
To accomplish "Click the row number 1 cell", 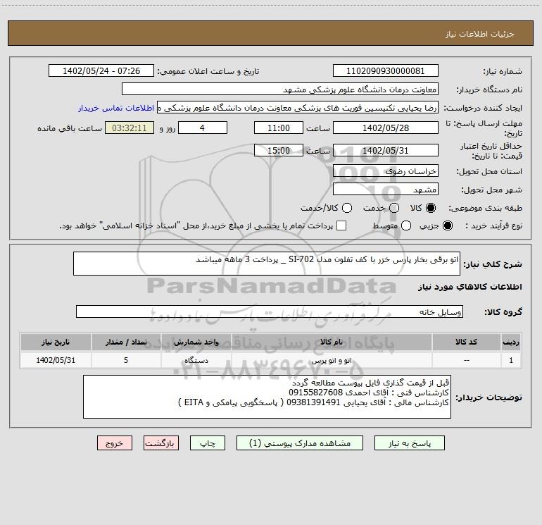I will point(511,360).
